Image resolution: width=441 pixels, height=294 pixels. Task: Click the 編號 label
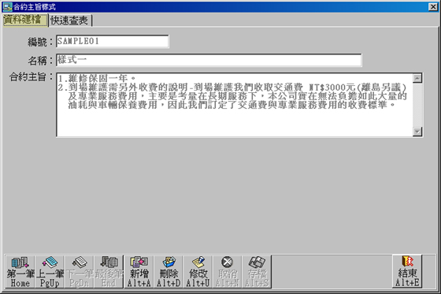point(40,42)
